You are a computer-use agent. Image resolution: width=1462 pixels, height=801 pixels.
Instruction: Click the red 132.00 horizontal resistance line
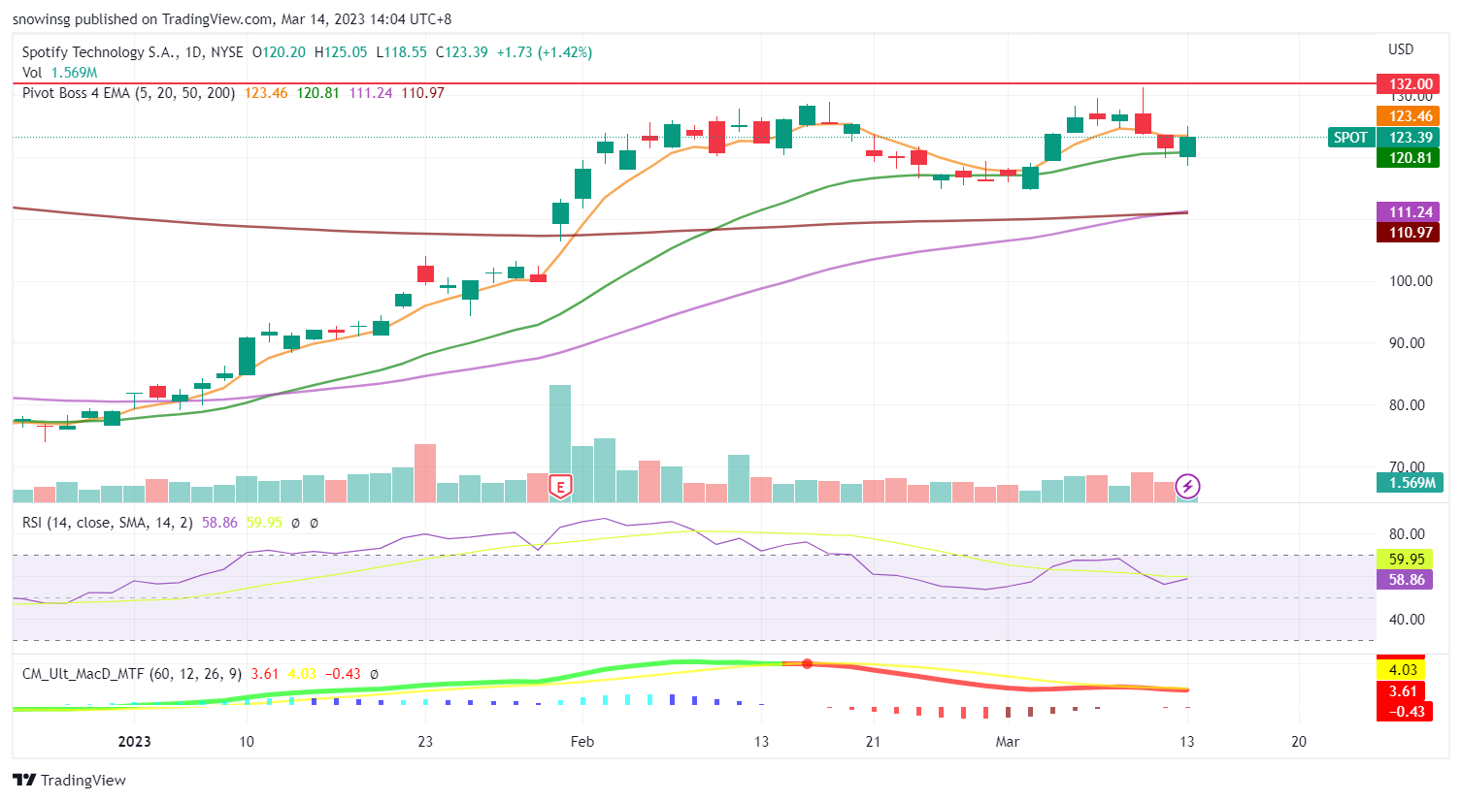tap(694, 84)
